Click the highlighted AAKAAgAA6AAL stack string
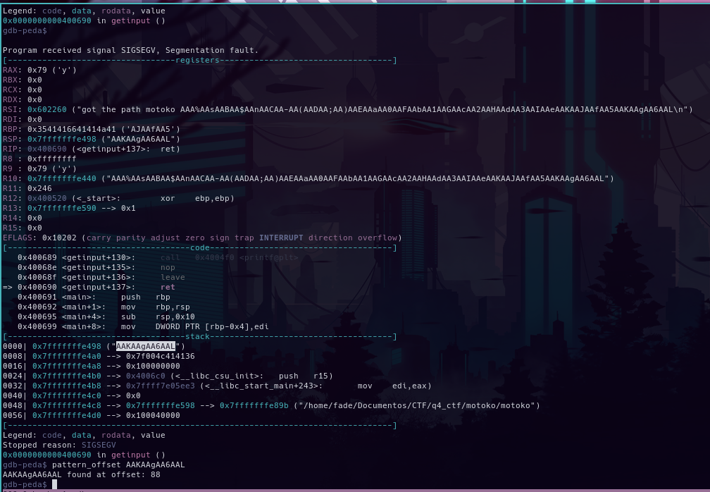The width and height of the screenshot is (710, 492). point(146,346)
